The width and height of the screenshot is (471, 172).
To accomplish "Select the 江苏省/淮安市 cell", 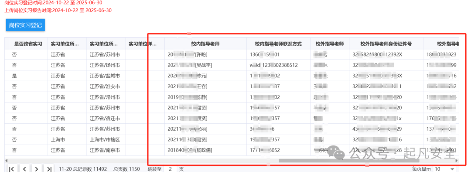I will (x=106, y=87).
